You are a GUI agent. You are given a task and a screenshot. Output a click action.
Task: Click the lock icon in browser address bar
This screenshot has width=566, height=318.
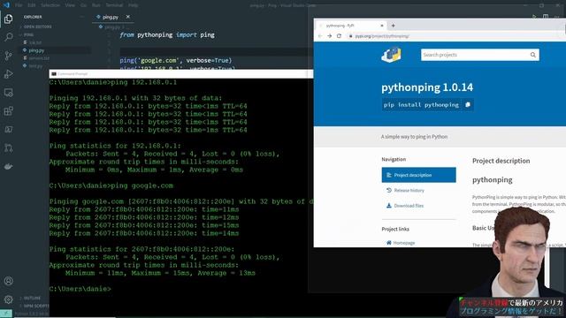[350, 36]
